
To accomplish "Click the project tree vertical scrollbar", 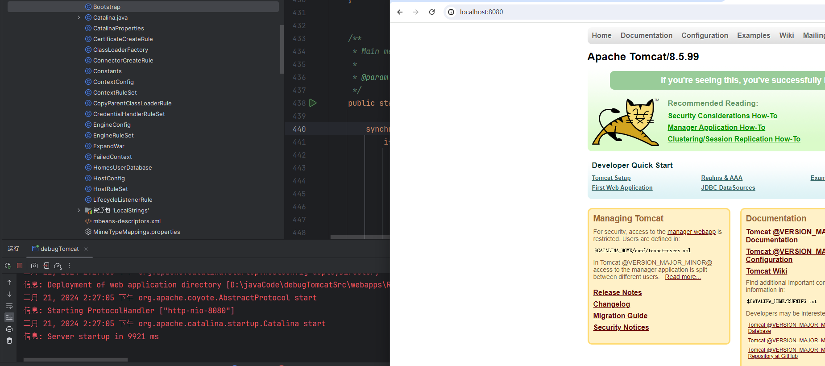I will 282,49.
